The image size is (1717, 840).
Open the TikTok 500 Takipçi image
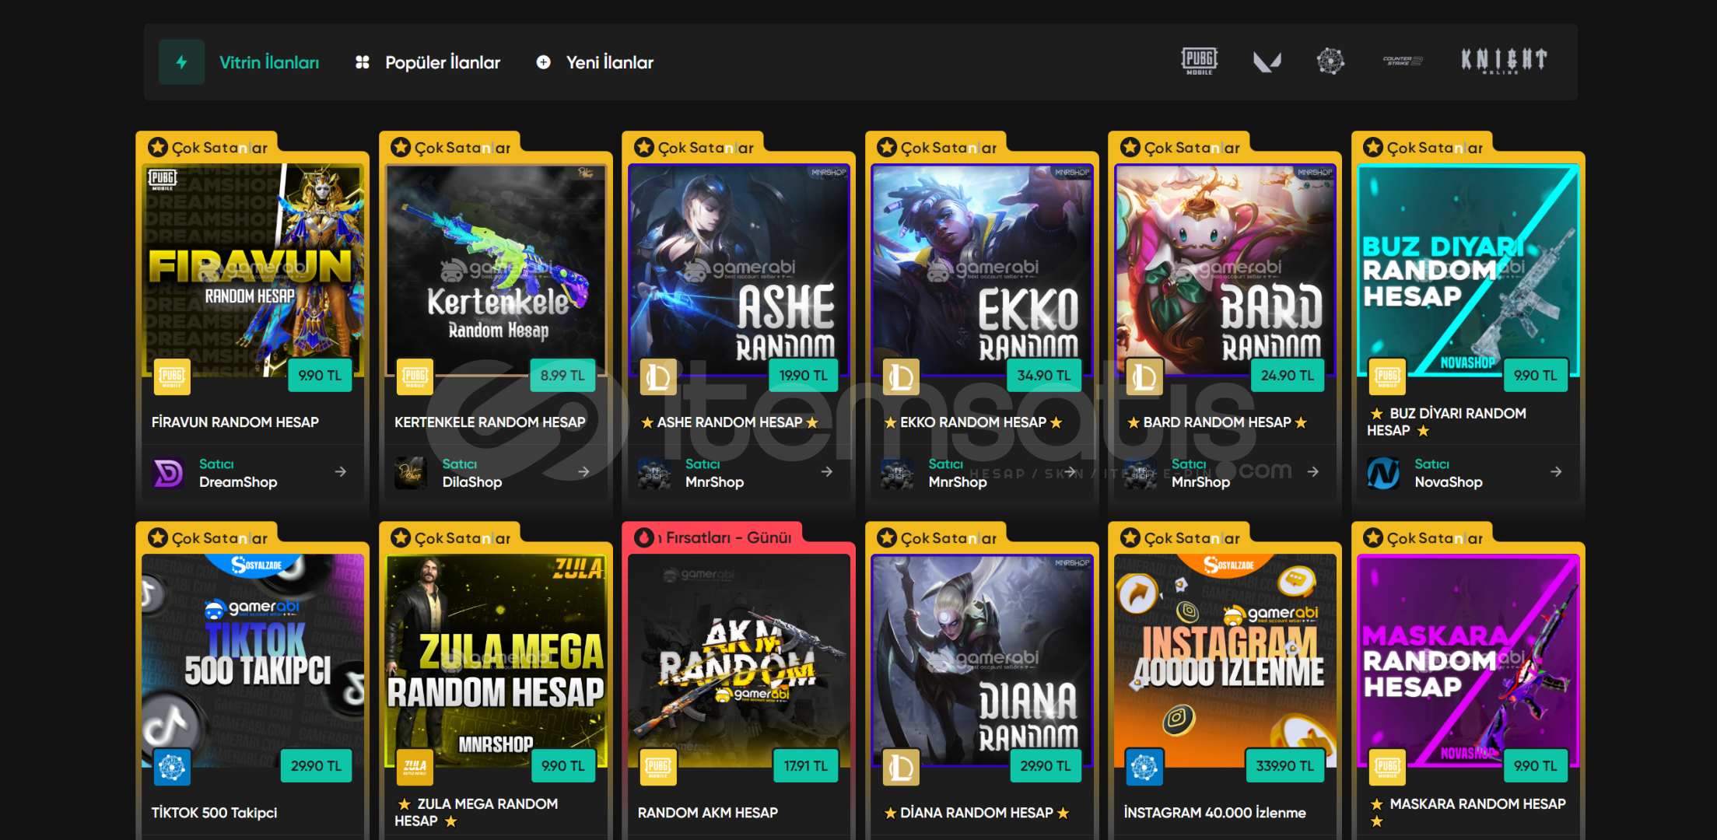pyautogui.click(x=253, y=661)
